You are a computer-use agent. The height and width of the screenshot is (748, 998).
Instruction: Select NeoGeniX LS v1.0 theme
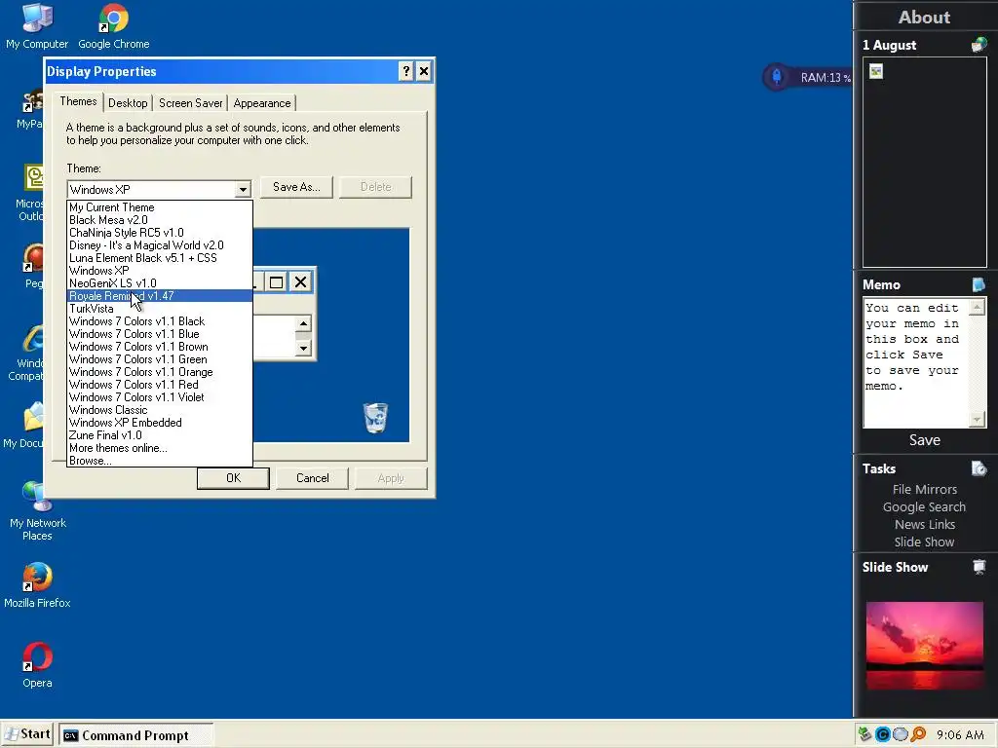(160, 283)
